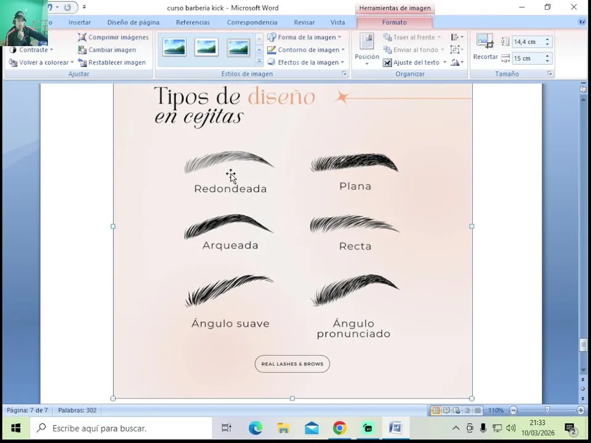This screenshot has height=443, width=591.
Task: Click the Word Help question mark icon
Action: pyautogui.click(x=582, y=22)
